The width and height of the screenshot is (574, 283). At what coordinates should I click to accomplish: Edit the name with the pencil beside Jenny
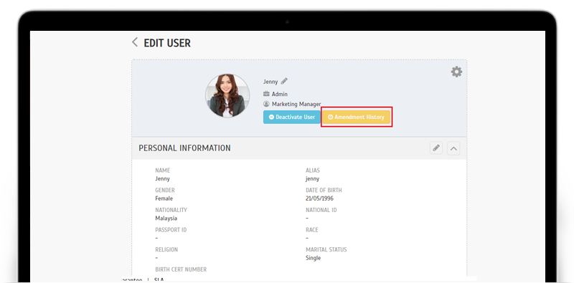284,81
